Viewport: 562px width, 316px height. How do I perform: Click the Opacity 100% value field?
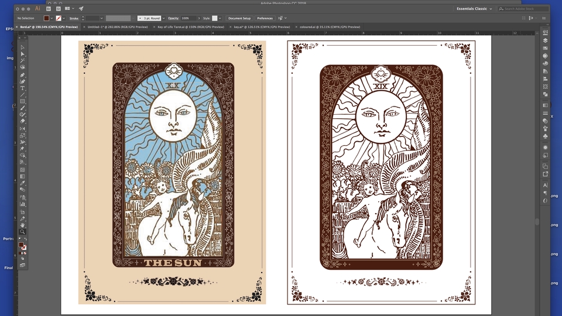pyautogui.click(x=188, y=18)
